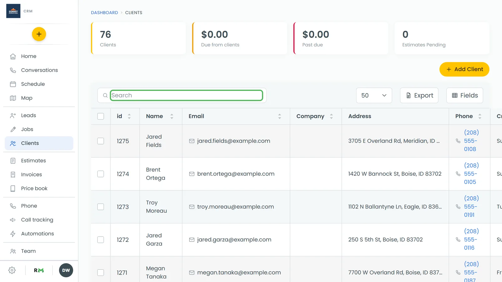The image size is (502, 282).
Task: Click the RM logo icon in sidebar footer
Action: pos(39,270)
